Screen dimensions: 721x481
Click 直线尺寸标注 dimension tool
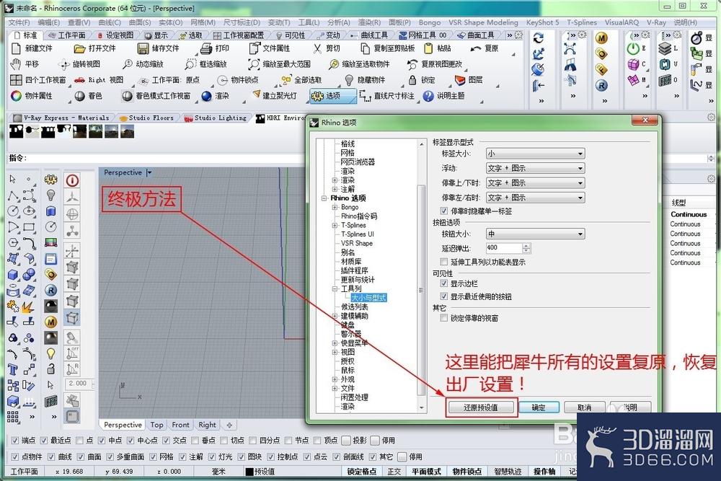click(365, 96)
